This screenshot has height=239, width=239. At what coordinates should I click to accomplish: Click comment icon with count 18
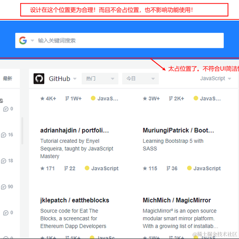pyautogui.click(x=4, y=161)
